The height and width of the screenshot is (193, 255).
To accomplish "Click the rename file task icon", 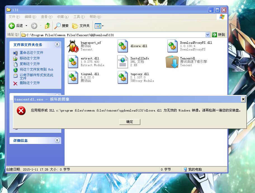I will point(15,53).
